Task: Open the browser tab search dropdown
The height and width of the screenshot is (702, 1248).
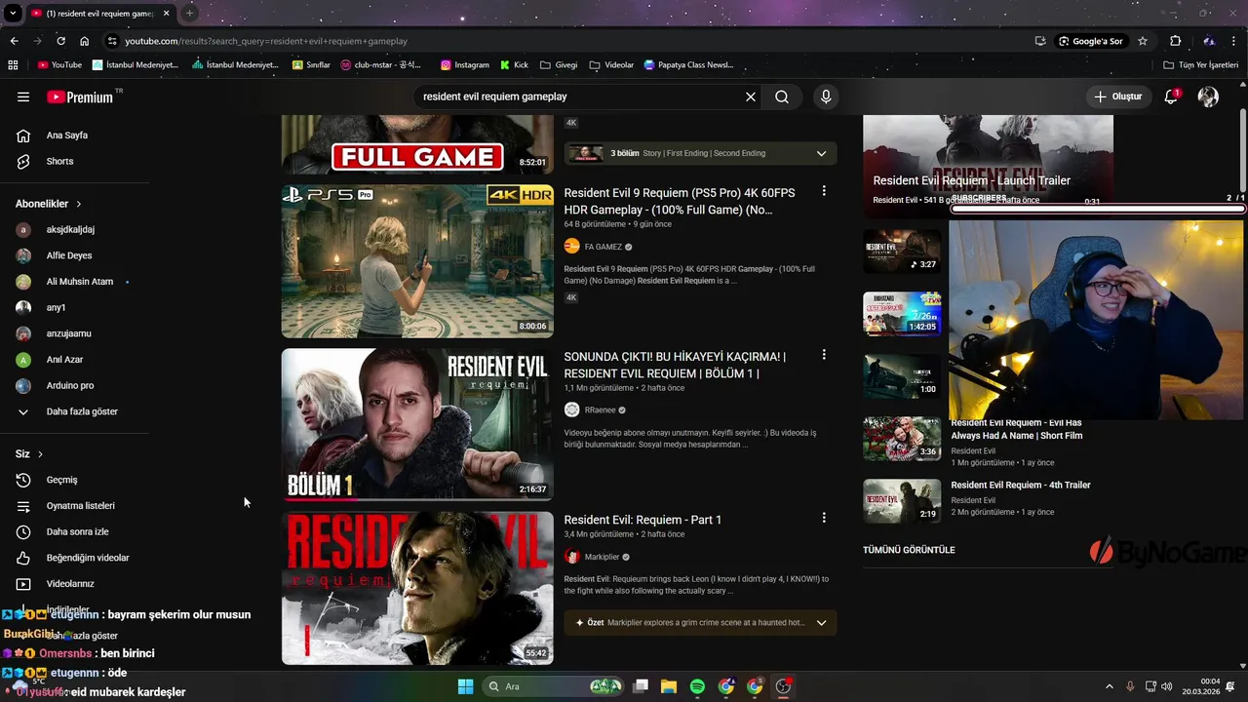Action: point(13,14)
